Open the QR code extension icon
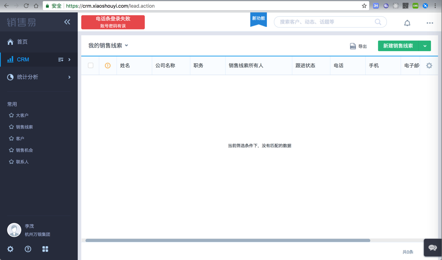Viewport: 442px width, 260px height. click(405, 6)
